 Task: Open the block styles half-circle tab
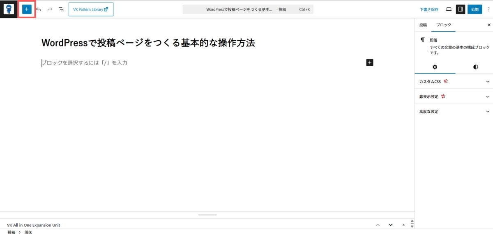point(475,67)
